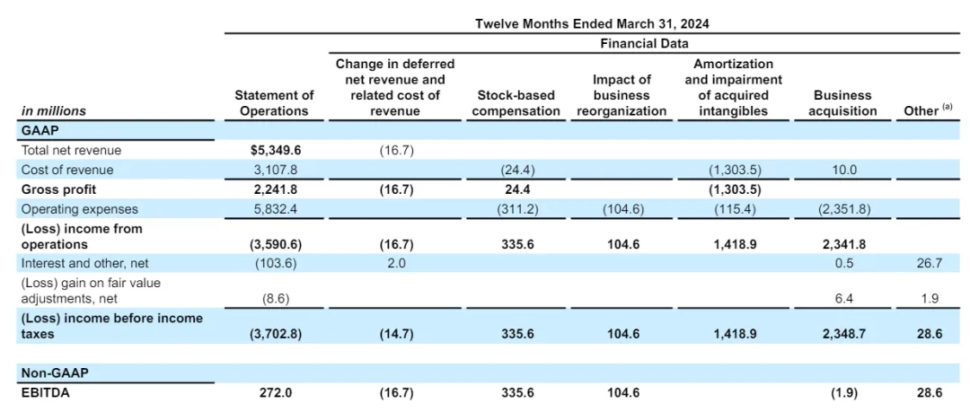The height and width of the screenshot is (412, 970).
Task: Click the 'in millions' units label
Action: (54, 111)
